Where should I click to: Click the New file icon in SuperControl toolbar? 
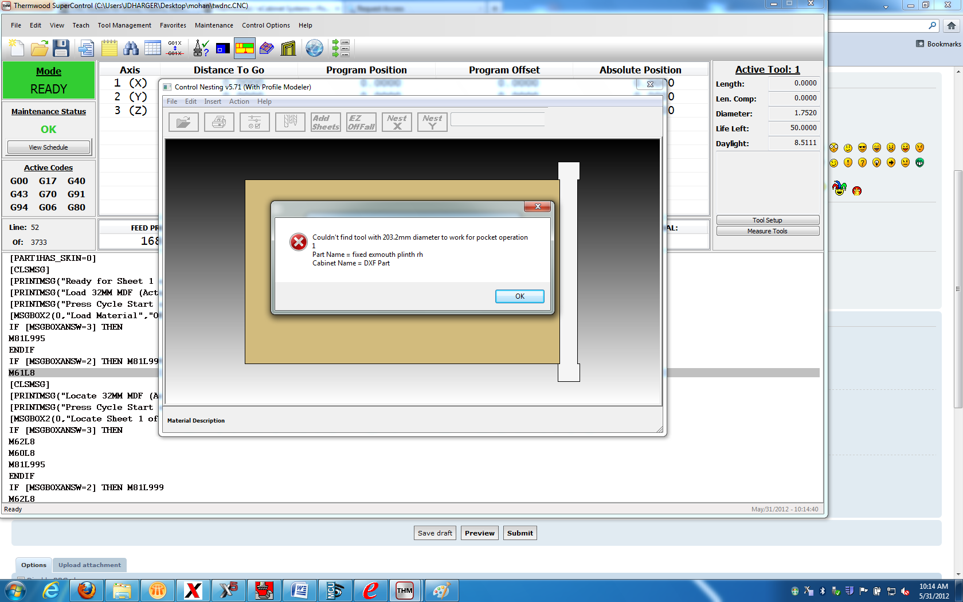(17, 48)
